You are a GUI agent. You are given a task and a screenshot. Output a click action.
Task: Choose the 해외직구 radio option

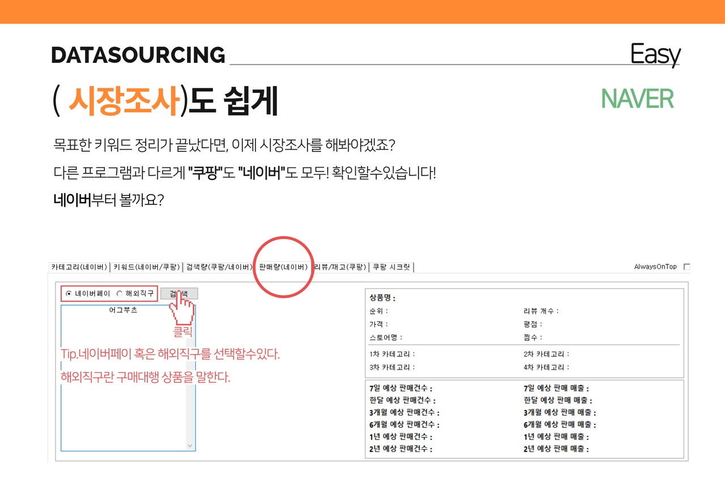[x=135, y=293]
